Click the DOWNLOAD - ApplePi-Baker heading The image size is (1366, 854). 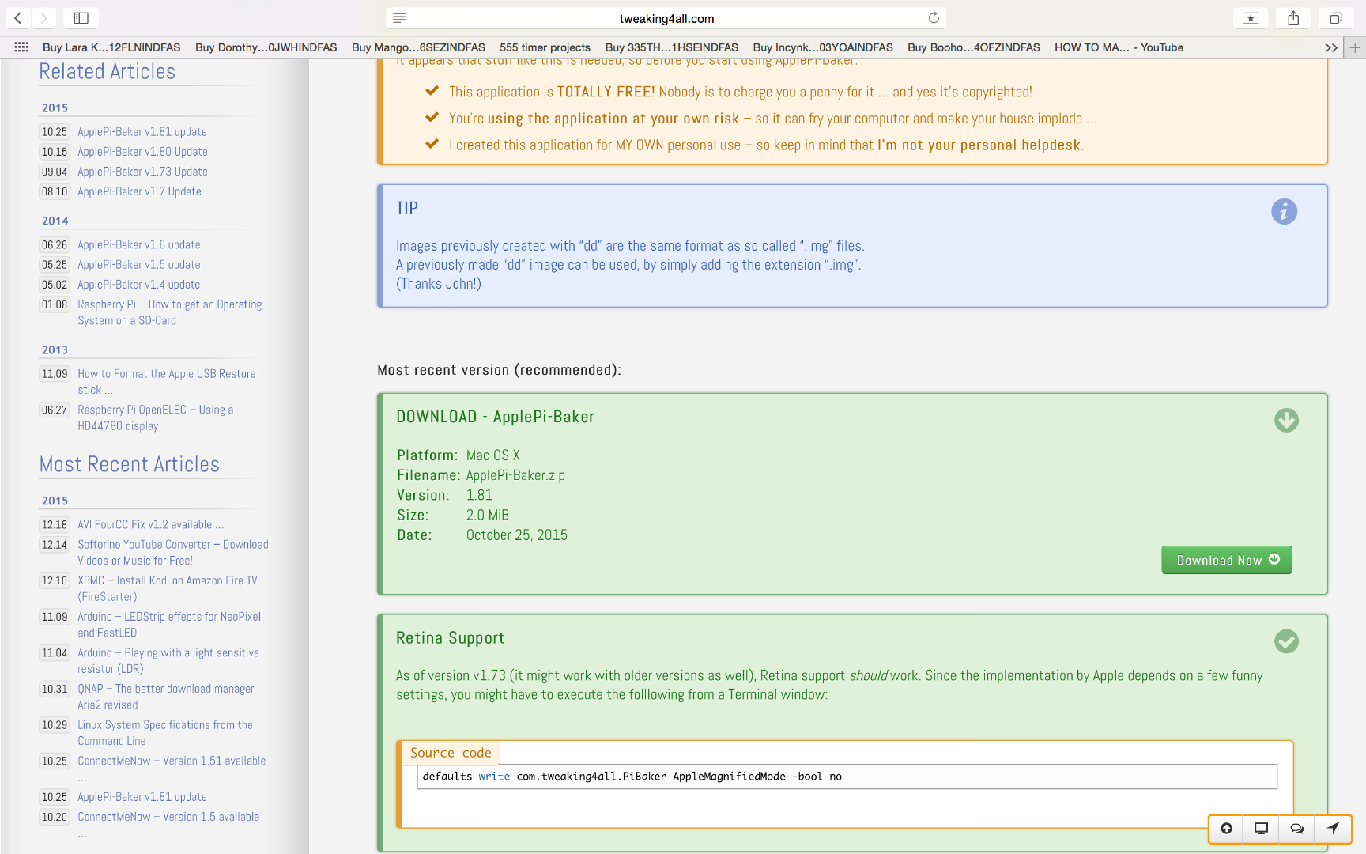click(495, 417)
